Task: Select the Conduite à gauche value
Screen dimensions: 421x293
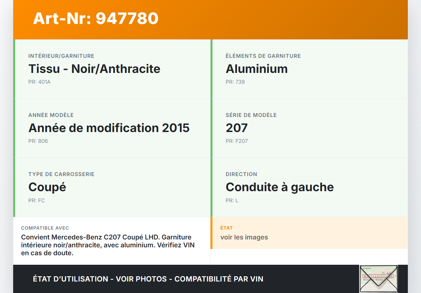Action: (280, 187)
